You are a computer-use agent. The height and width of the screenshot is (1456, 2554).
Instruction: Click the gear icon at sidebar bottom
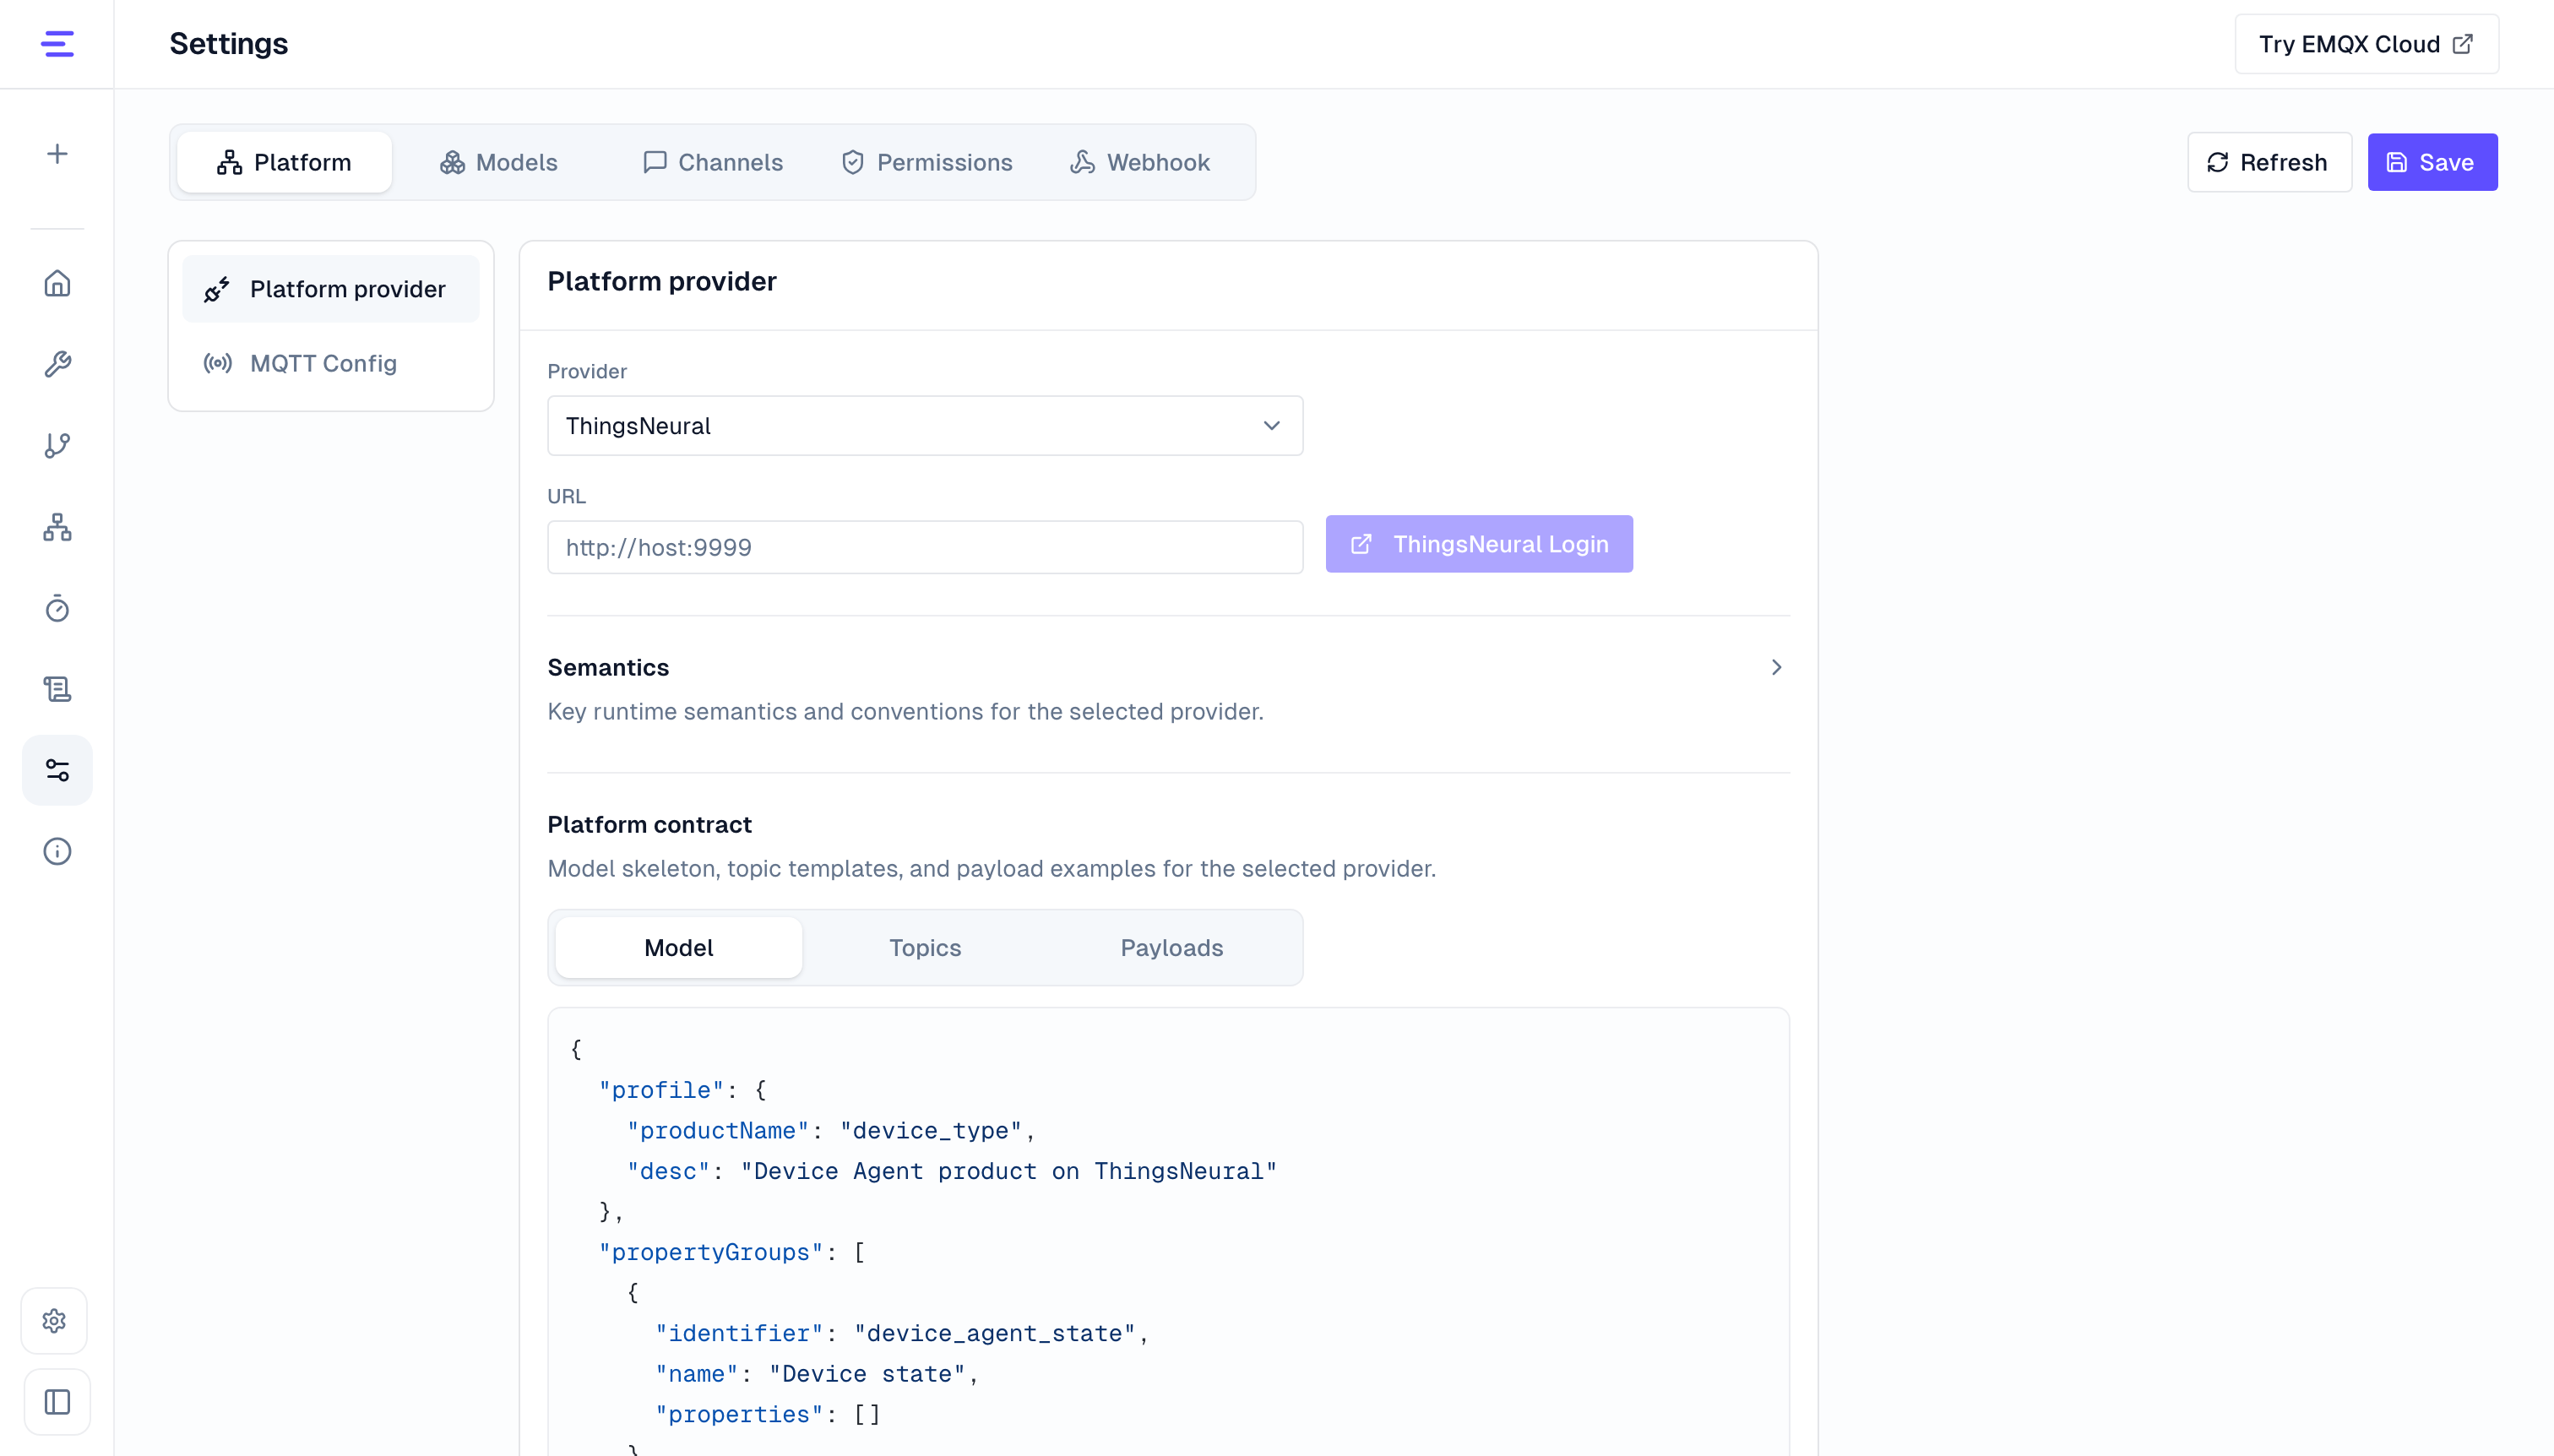coord(55,1321)
